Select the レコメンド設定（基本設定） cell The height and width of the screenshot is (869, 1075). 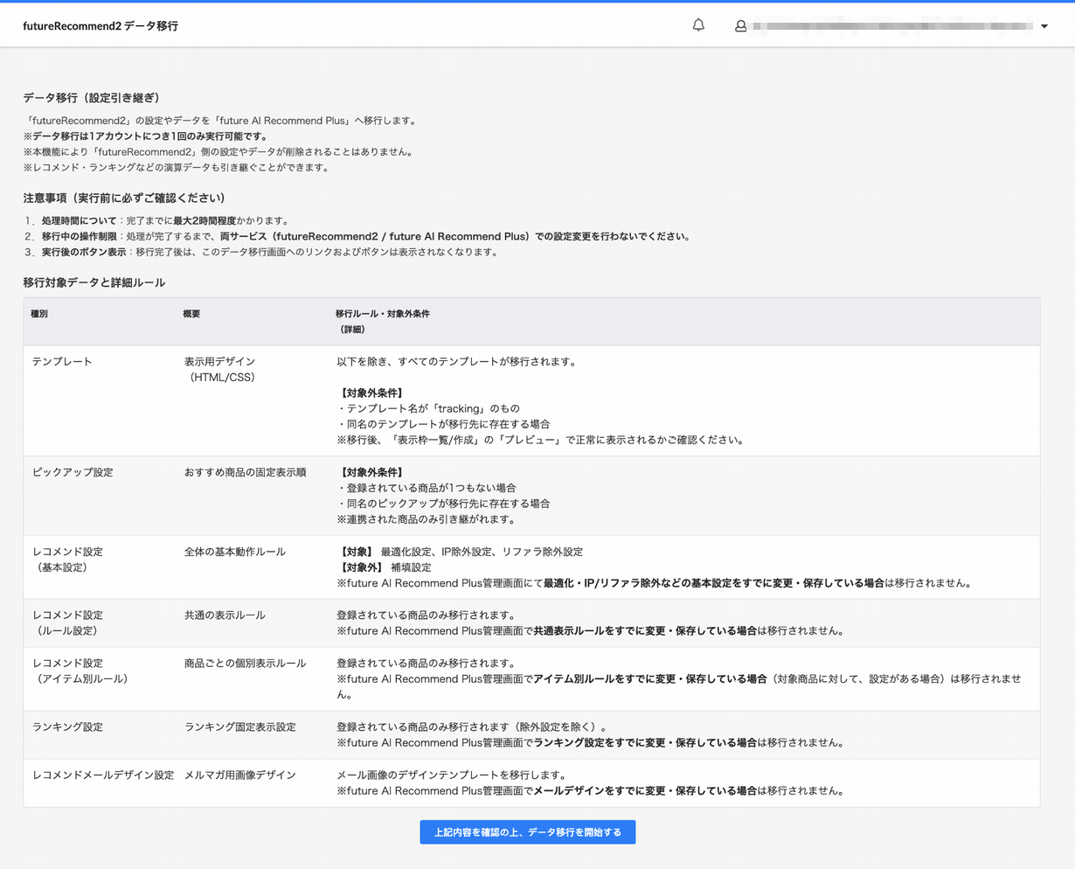[x=67, y=560]
